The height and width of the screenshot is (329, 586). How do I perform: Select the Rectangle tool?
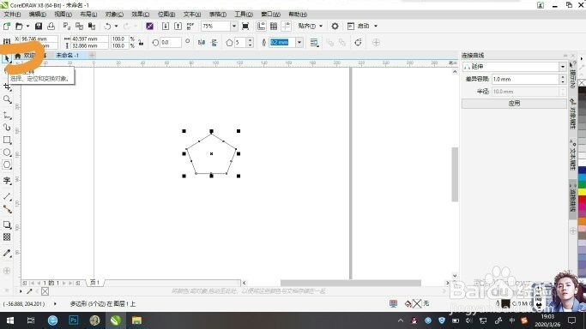[x=7, y=140]
